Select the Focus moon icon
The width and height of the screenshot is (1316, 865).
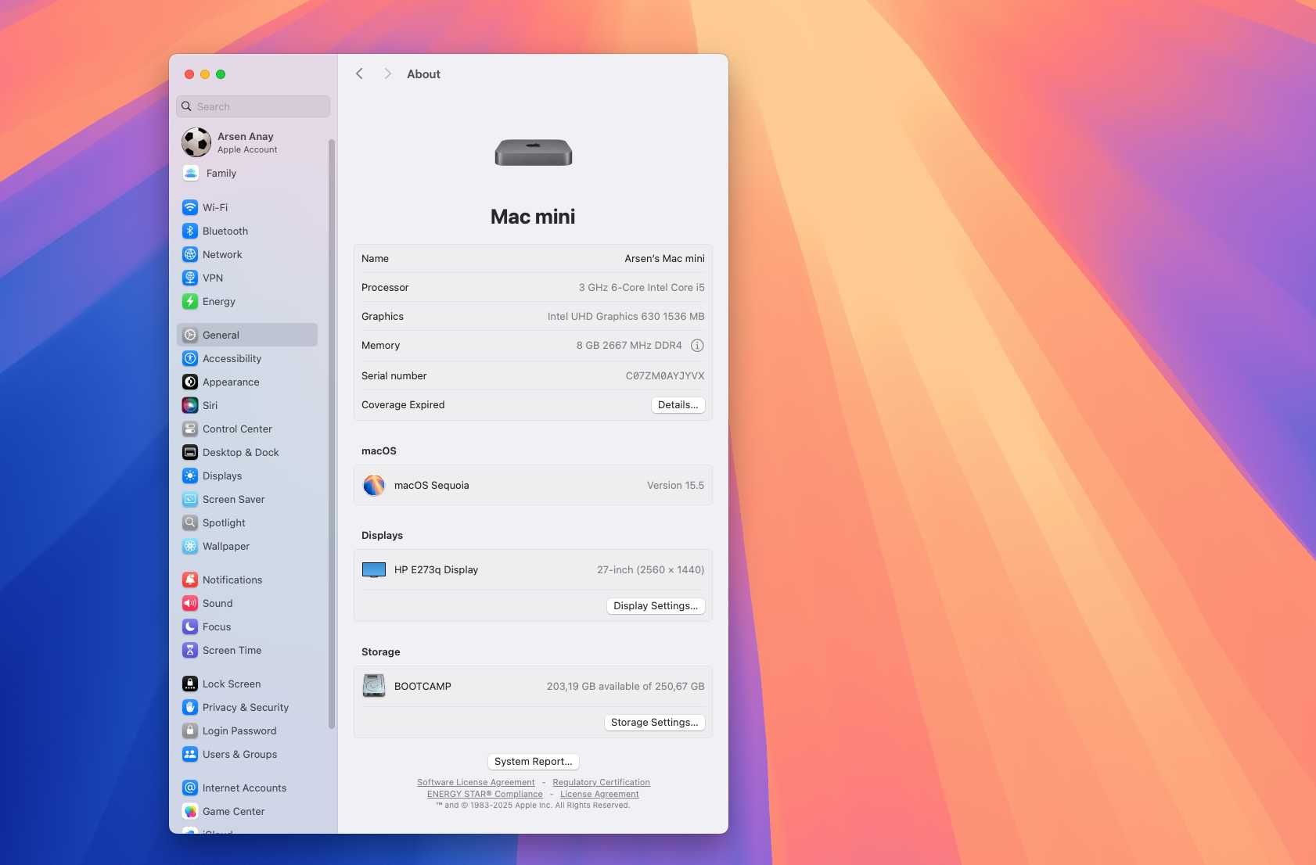(x=190, y=626)
